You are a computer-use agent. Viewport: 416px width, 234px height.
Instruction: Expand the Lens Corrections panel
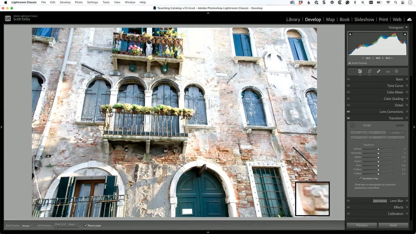pos(407,112)
